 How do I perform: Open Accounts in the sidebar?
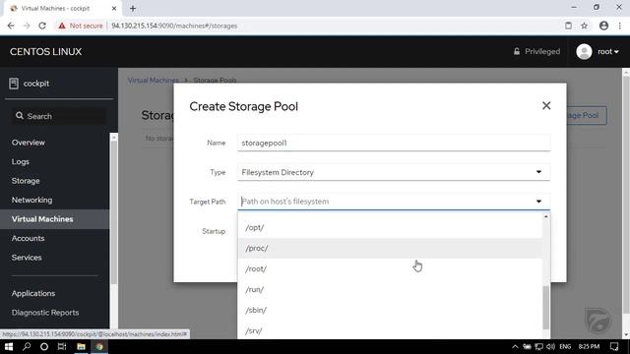(x=28, y=238)
